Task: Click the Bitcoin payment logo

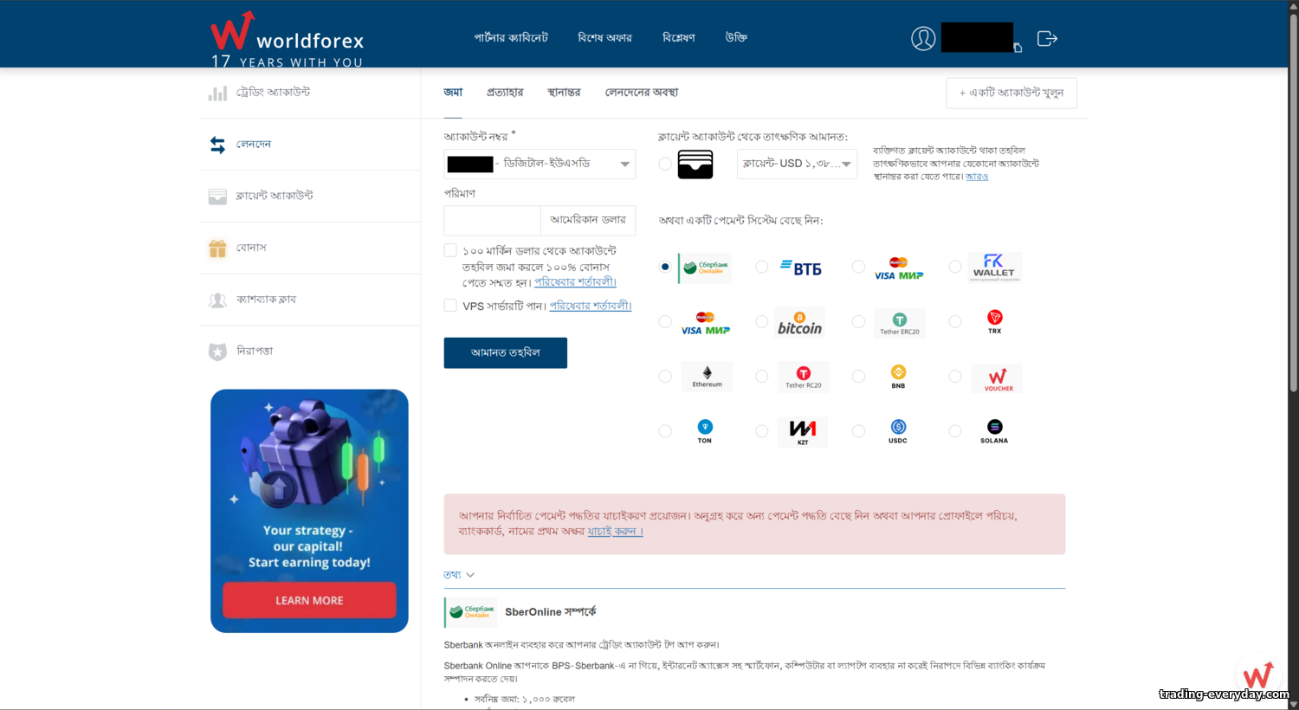Action: [799, 322]
